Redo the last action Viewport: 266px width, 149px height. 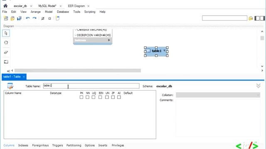(34, 18)
